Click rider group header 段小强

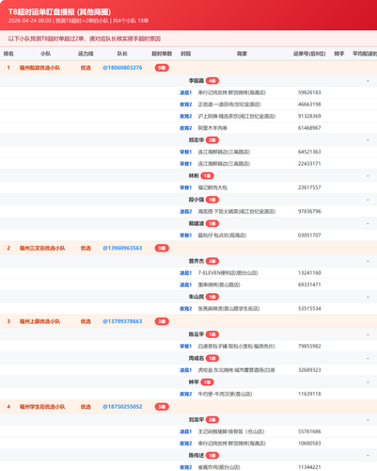click(196, 200)
